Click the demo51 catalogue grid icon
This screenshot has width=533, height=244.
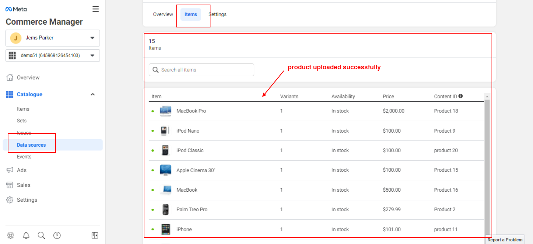click(13, 56)
